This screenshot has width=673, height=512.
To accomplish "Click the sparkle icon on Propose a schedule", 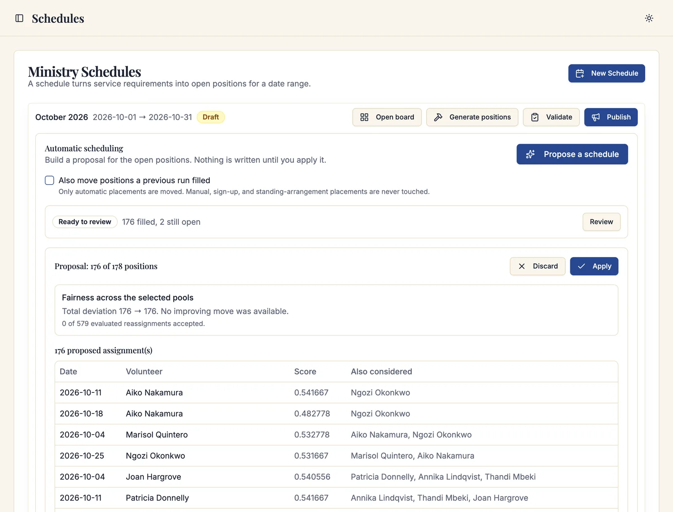I will pos(530,154).
